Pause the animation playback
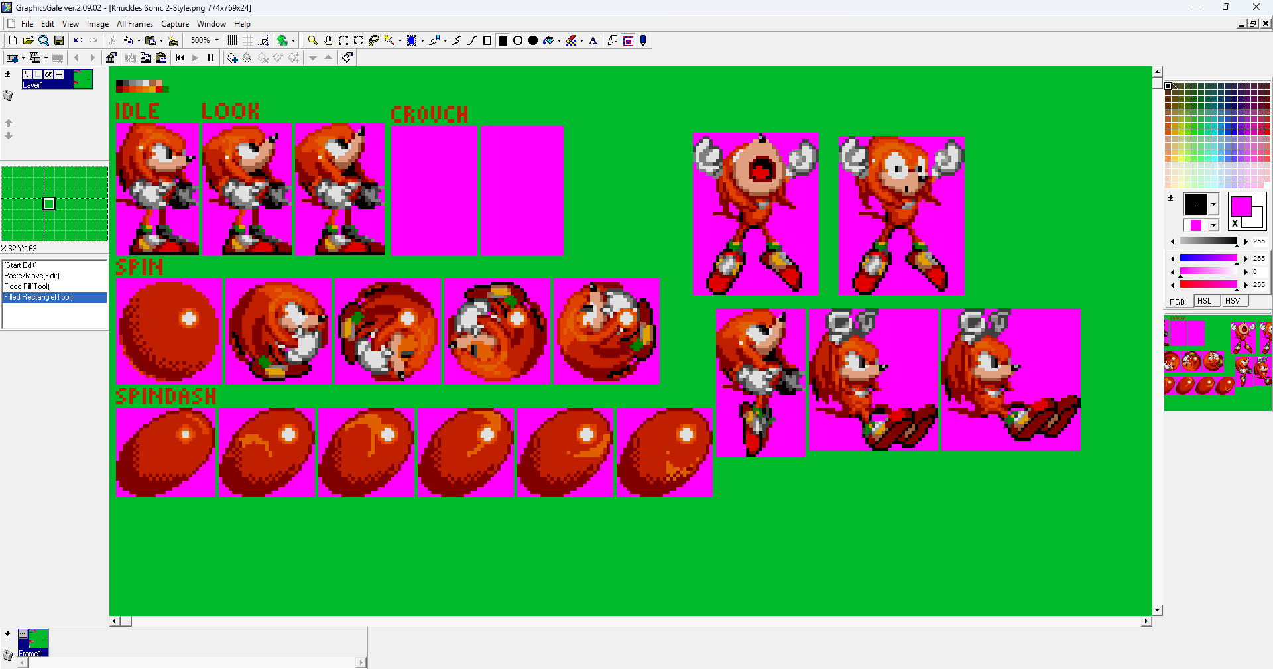 tap(211, 58)
